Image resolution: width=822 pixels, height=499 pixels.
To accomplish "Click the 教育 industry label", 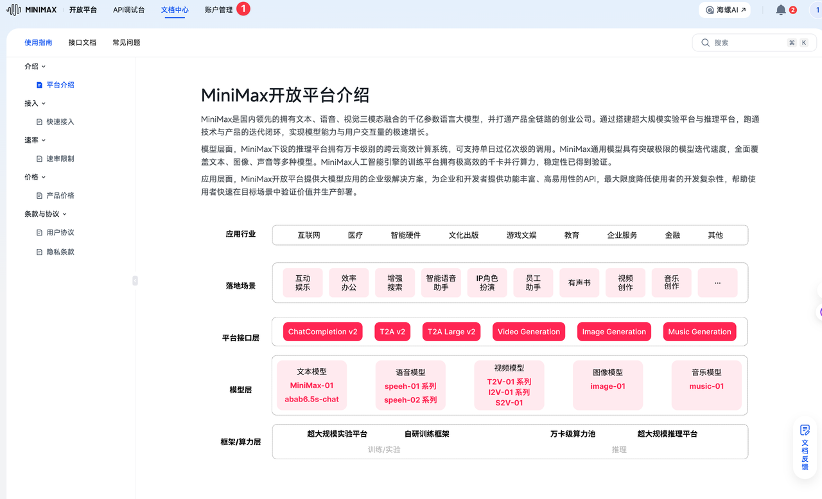I will (572, 235).
